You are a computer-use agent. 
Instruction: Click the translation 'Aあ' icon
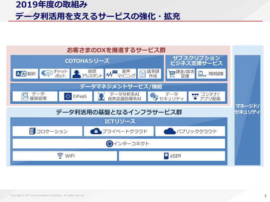[21, 74]
